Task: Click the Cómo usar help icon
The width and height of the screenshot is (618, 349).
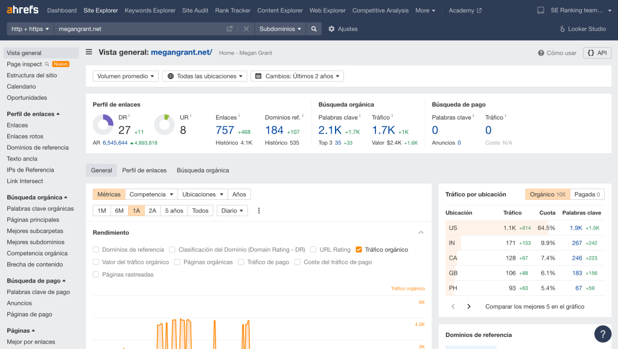Action: coord(541,53)
